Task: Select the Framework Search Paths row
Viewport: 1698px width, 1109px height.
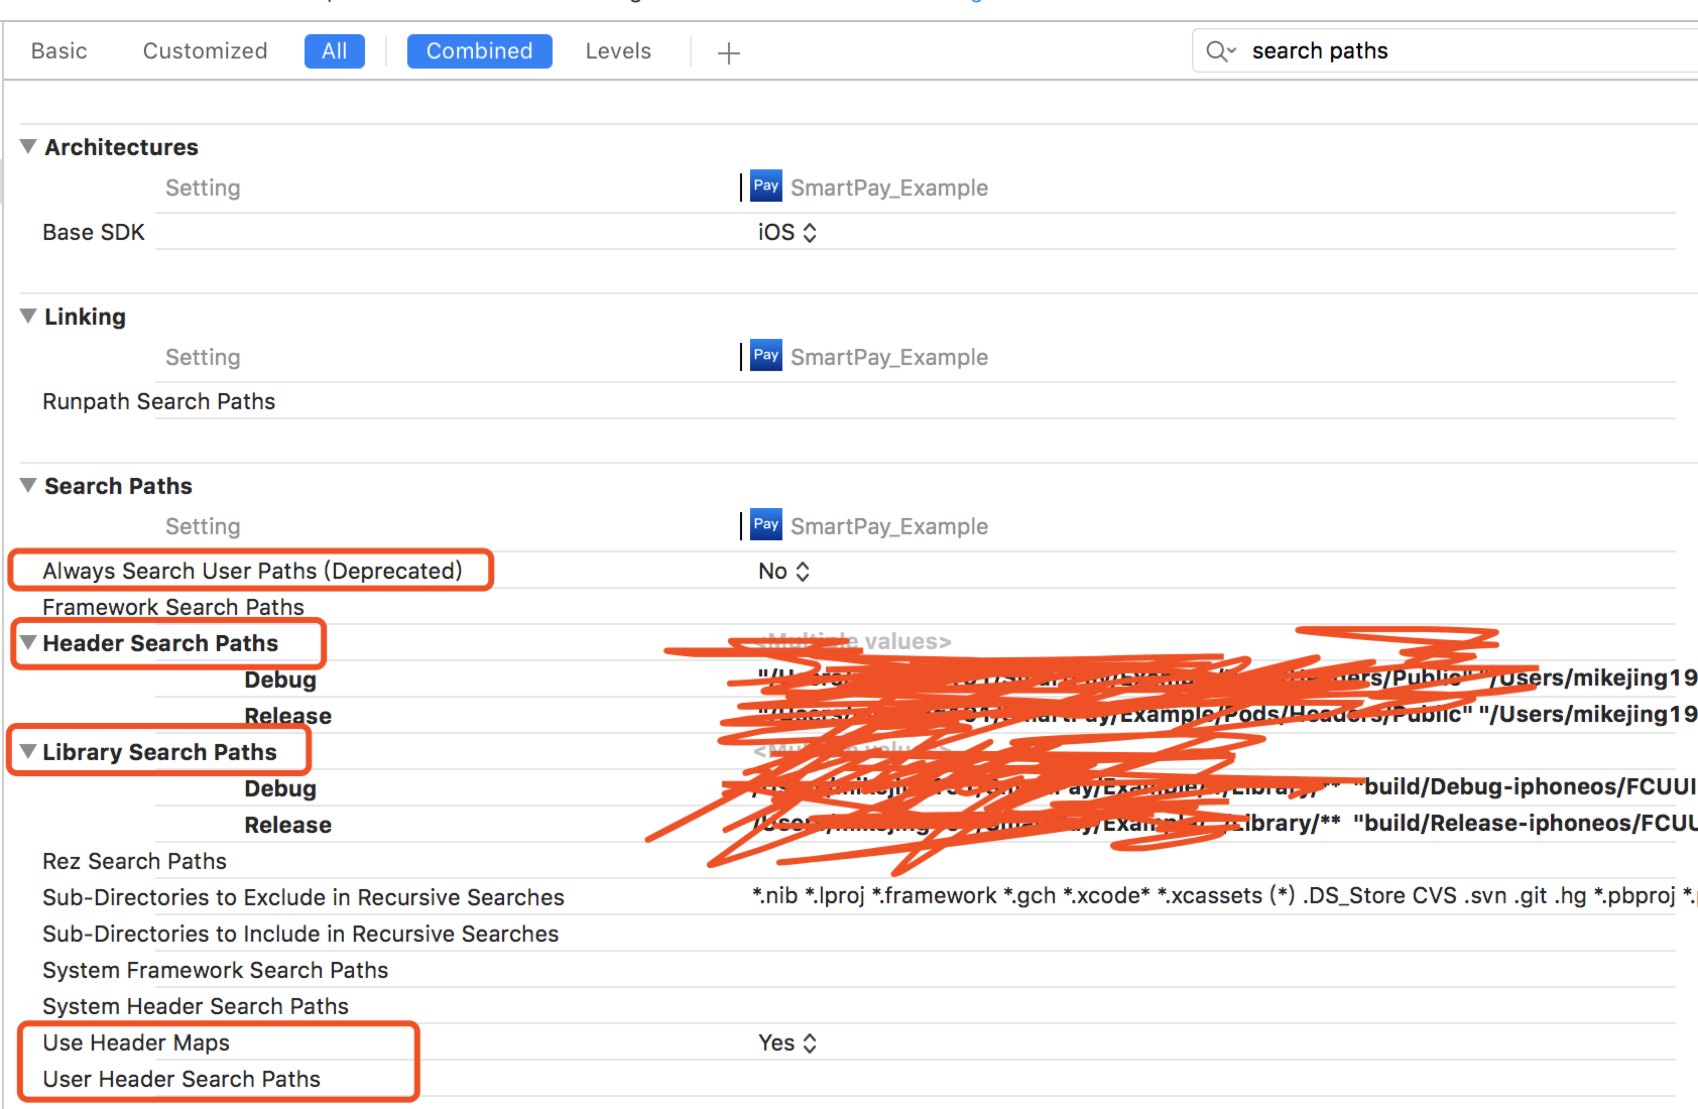Action: click(x=173, y=607)
